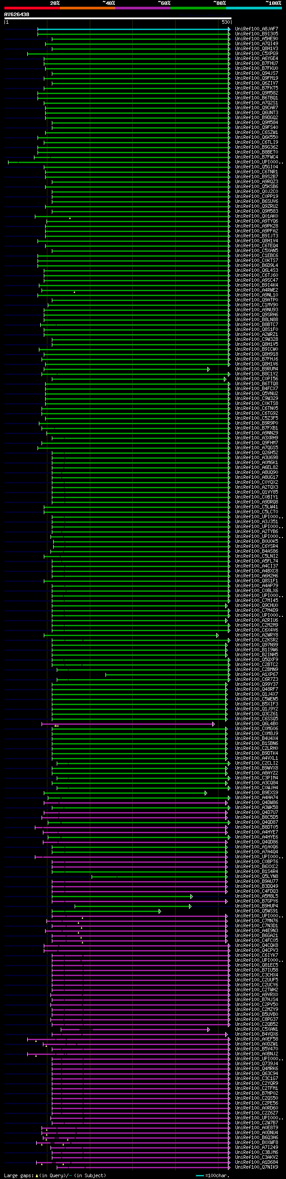Select the query label AV626438
The width and height of the screenshot is (286, 1179).
(x=17, y=14)
